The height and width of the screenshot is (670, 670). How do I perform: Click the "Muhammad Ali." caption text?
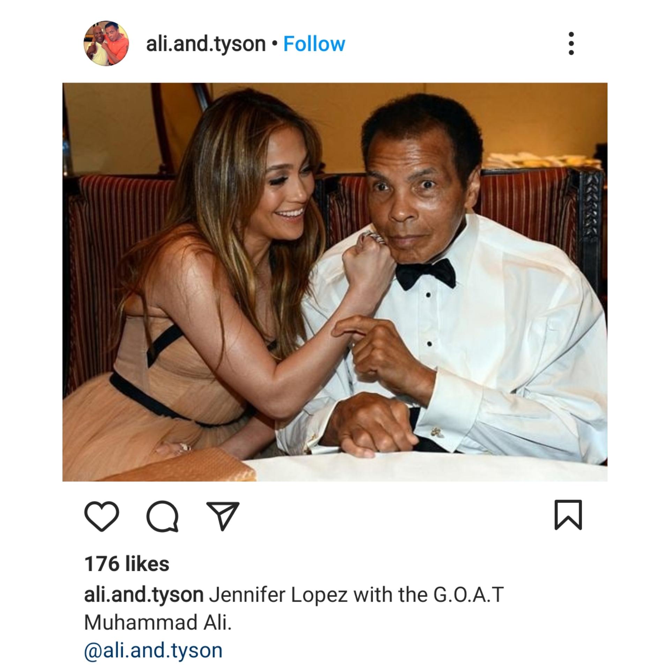(x=158, y=623)
